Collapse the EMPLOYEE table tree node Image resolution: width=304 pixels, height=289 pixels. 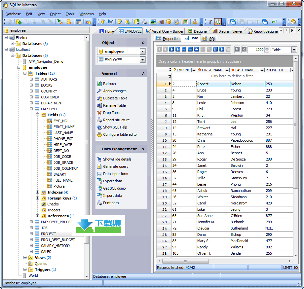tap(31, 109)
